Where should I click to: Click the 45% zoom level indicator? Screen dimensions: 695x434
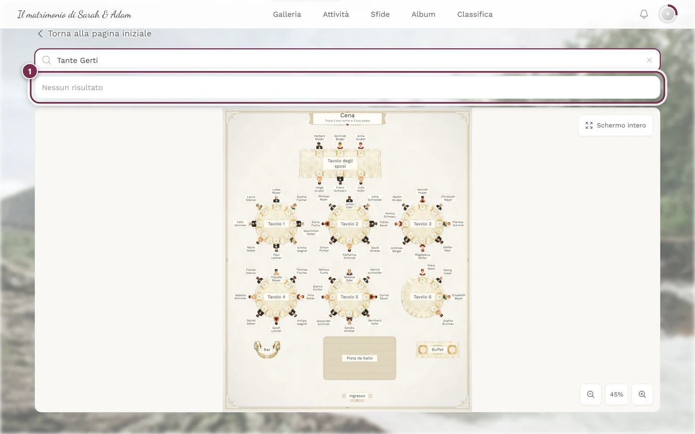616,394
